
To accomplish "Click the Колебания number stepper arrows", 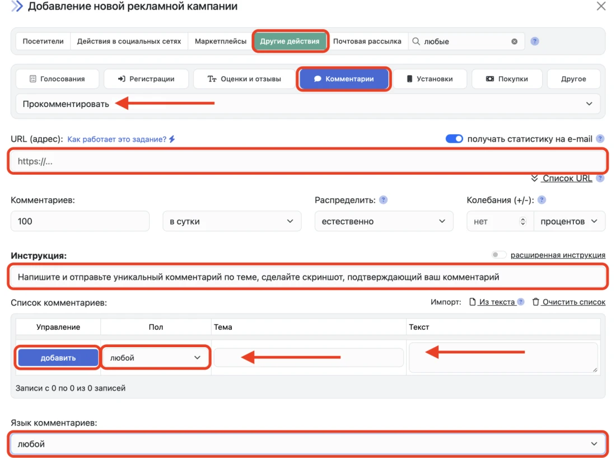I will pos(523,221).
